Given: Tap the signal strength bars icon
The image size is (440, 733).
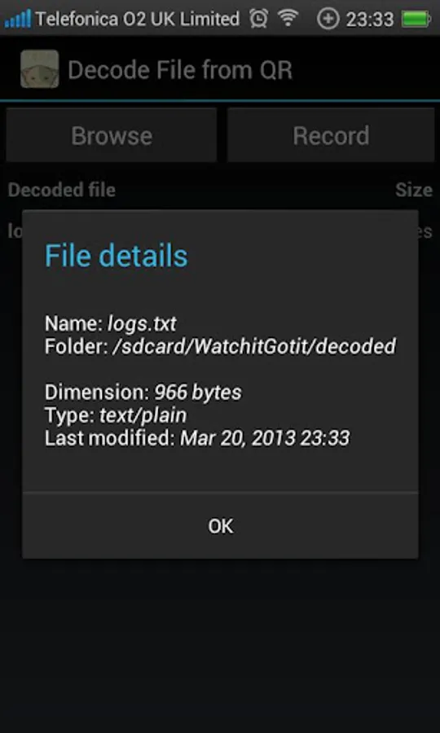Looking at the screenshot, I should tap(17, 20).
